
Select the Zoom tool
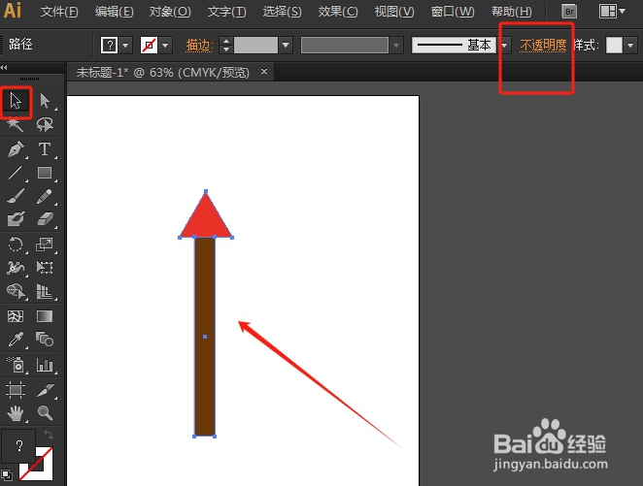(x=45, y=413)
